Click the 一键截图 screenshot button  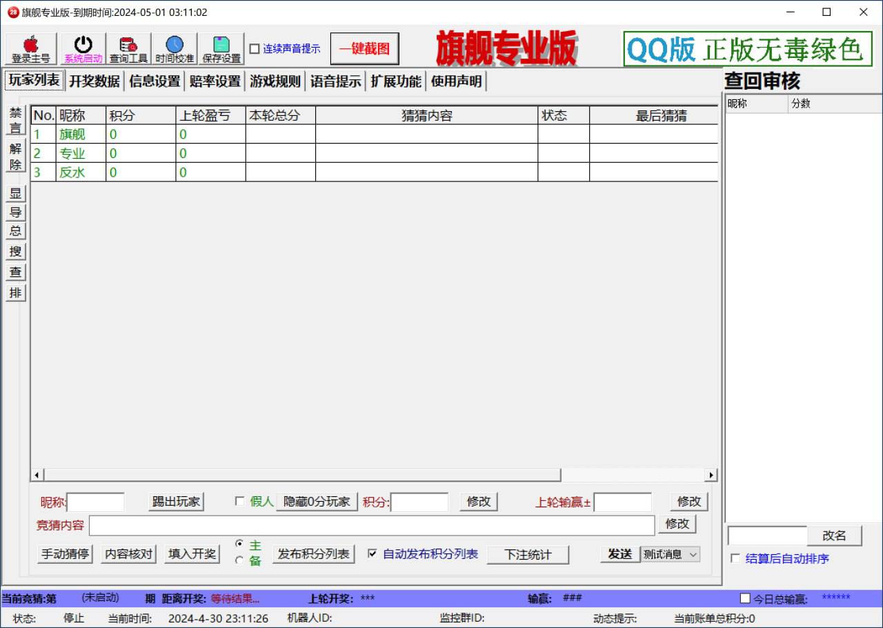(364, 49)
